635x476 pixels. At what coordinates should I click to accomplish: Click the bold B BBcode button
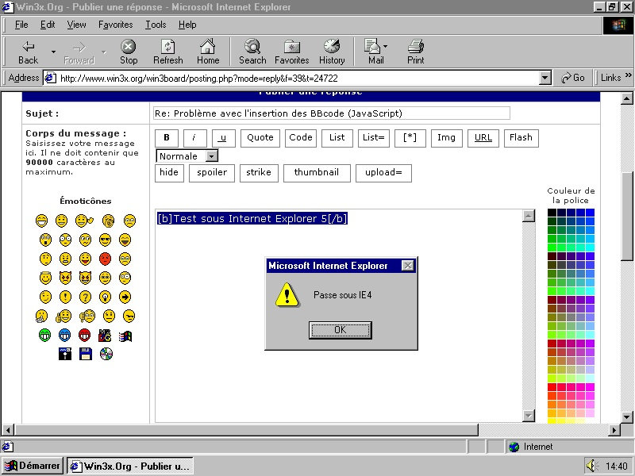167,138
